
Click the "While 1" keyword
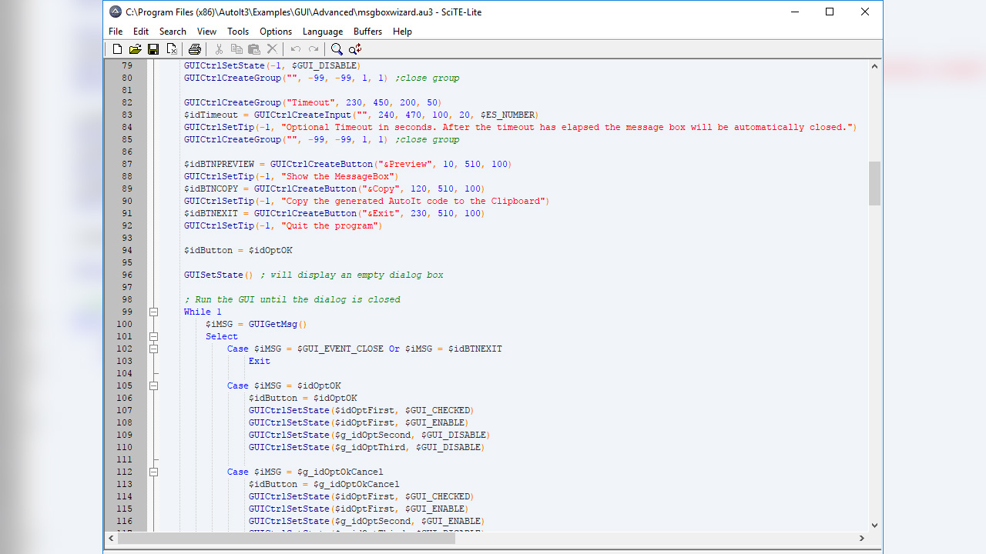203,312
